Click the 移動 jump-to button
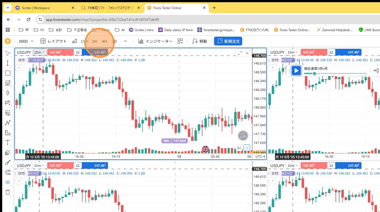The width and height of the screenshot is (380, 212). [x=200, y=41]
